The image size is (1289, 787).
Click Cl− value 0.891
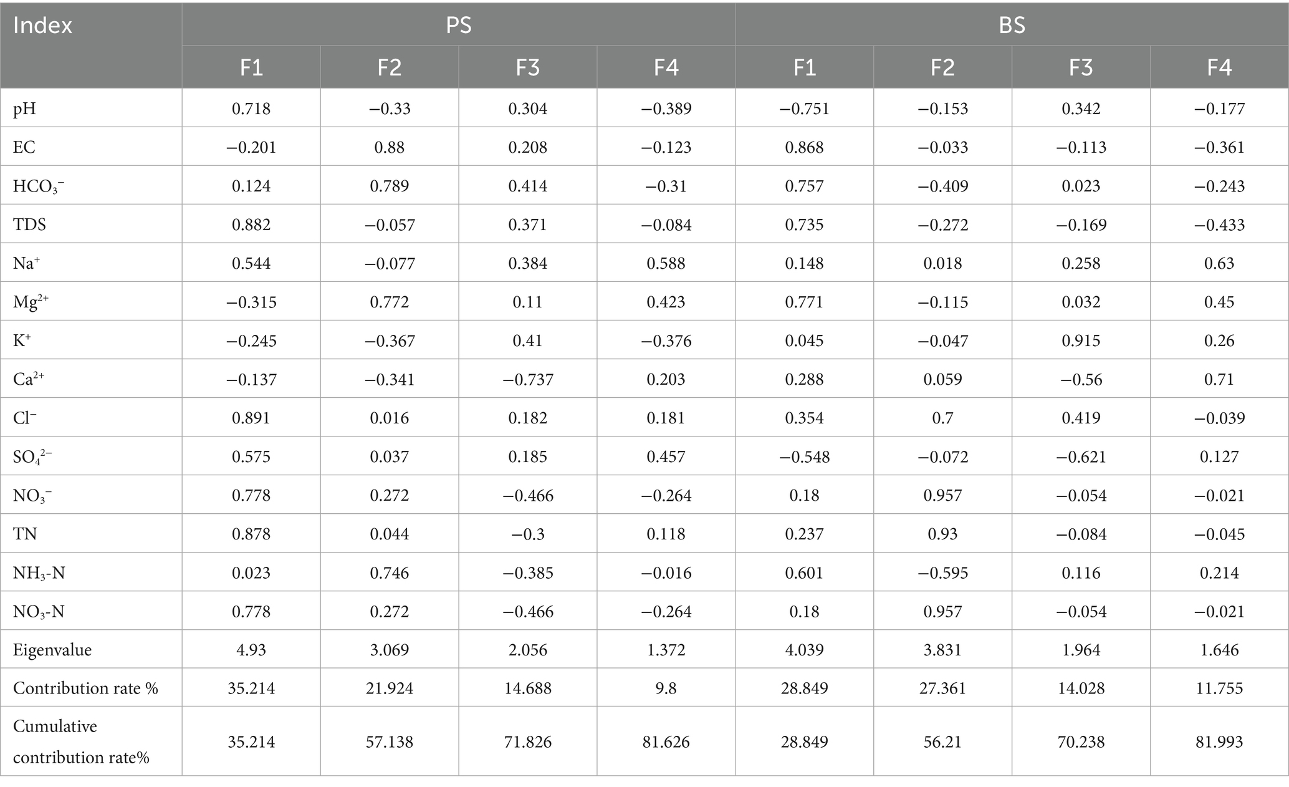251,418
